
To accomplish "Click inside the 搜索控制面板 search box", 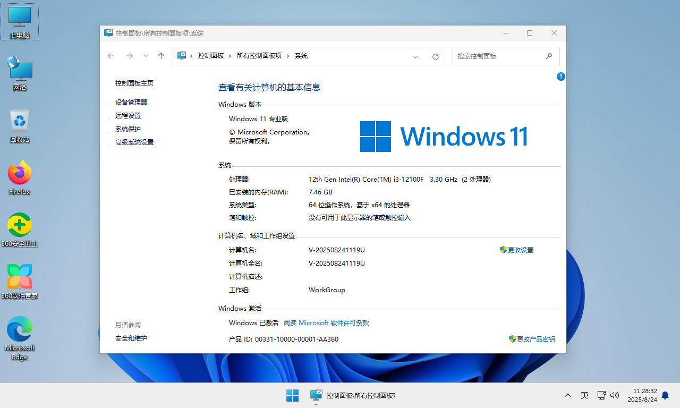I will pyautogui.click(x=502, y=56).
